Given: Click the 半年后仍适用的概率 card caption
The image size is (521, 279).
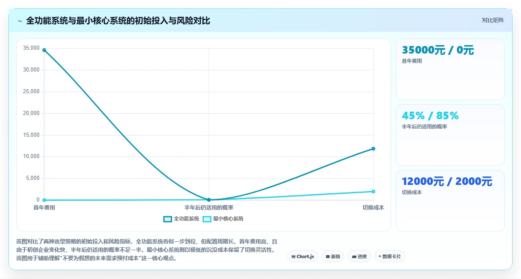Looking at the screenshot, I should (x=424, y=127).
